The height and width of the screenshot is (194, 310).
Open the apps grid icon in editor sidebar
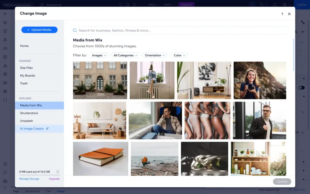click(x=5, y=74)
